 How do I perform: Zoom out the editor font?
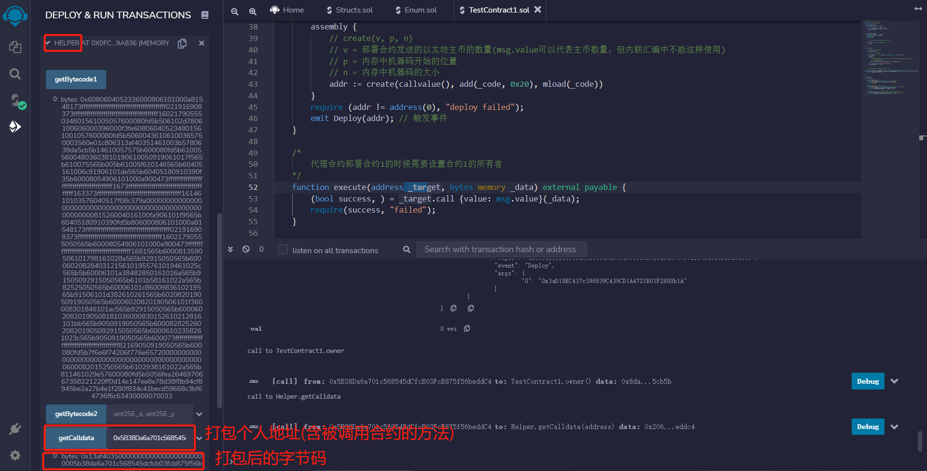tap(235, 11)
